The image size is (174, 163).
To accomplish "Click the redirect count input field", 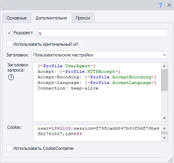I will [102, 33].
